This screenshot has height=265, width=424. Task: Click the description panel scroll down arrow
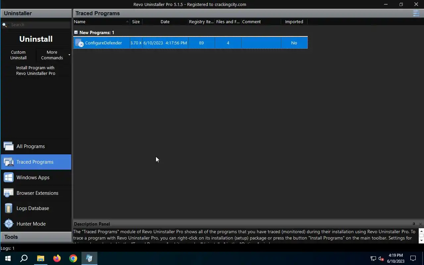[x=421, y=240]
